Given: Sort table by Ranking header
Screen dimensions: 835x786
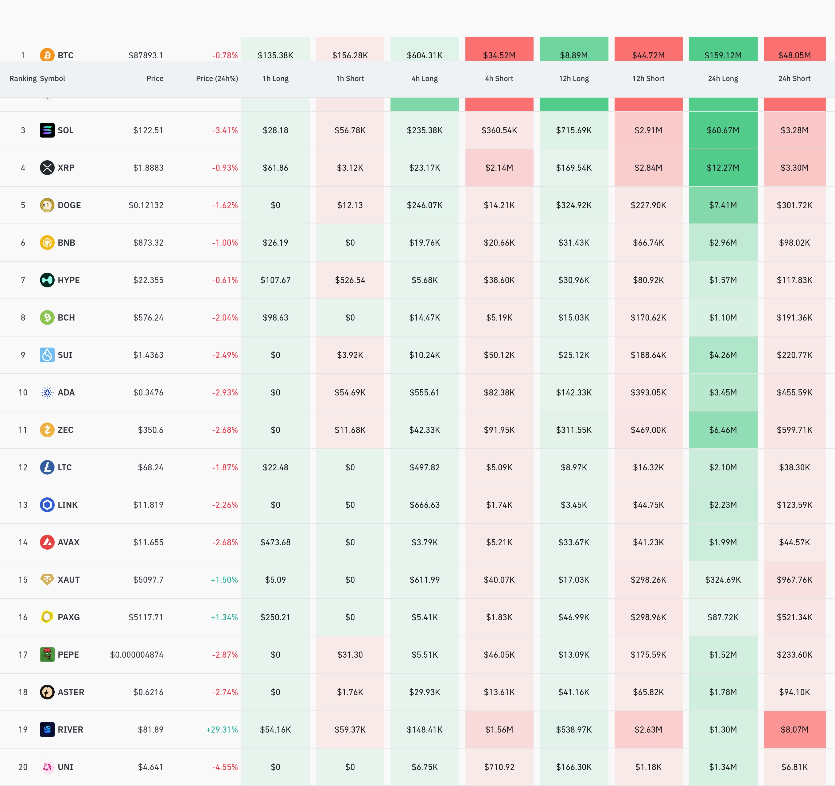Looking at the screenshot, I should [23, 79].
